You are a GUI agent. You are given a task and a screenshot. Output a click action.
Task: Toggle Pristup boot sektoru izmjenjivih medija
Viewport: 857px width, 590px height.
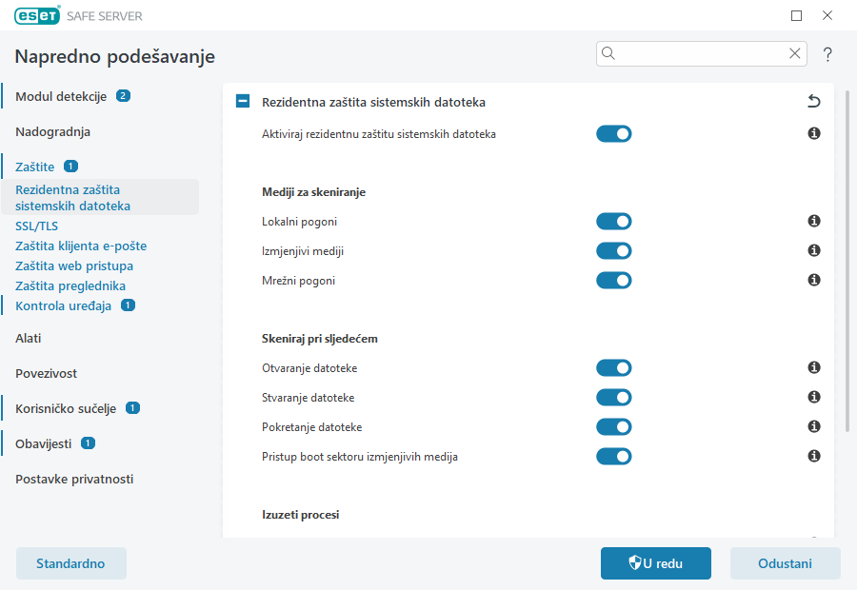(x=614, y=456)
